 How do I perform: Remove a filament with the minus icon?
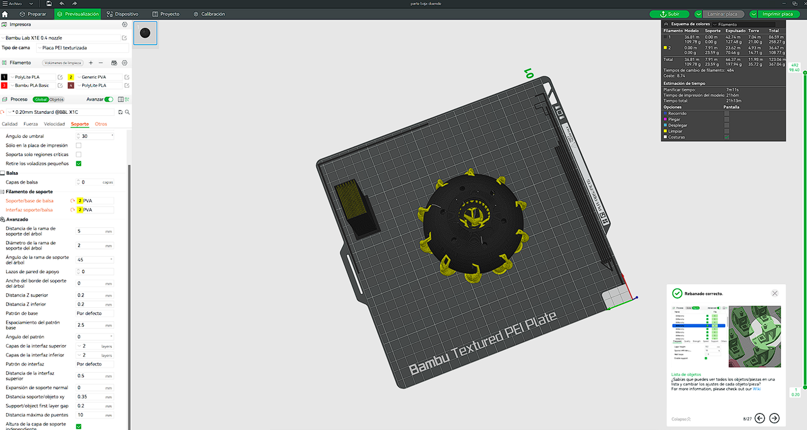pos(101,63)
